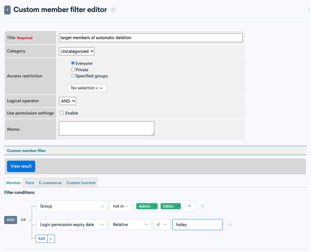
Task: Switch to the Custom function tab
Action: [81, 182]
